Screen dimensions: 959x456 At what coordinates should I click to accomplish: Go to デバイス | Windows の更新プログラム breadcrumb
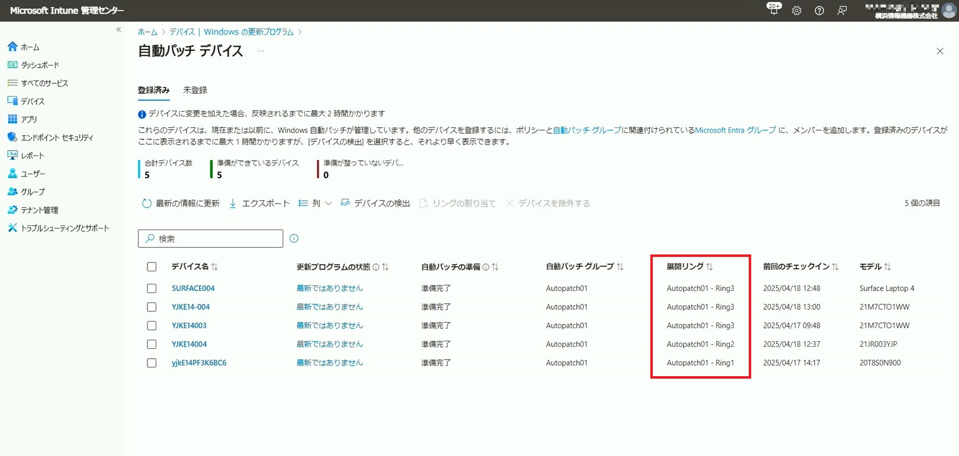(x=231, y=32)
